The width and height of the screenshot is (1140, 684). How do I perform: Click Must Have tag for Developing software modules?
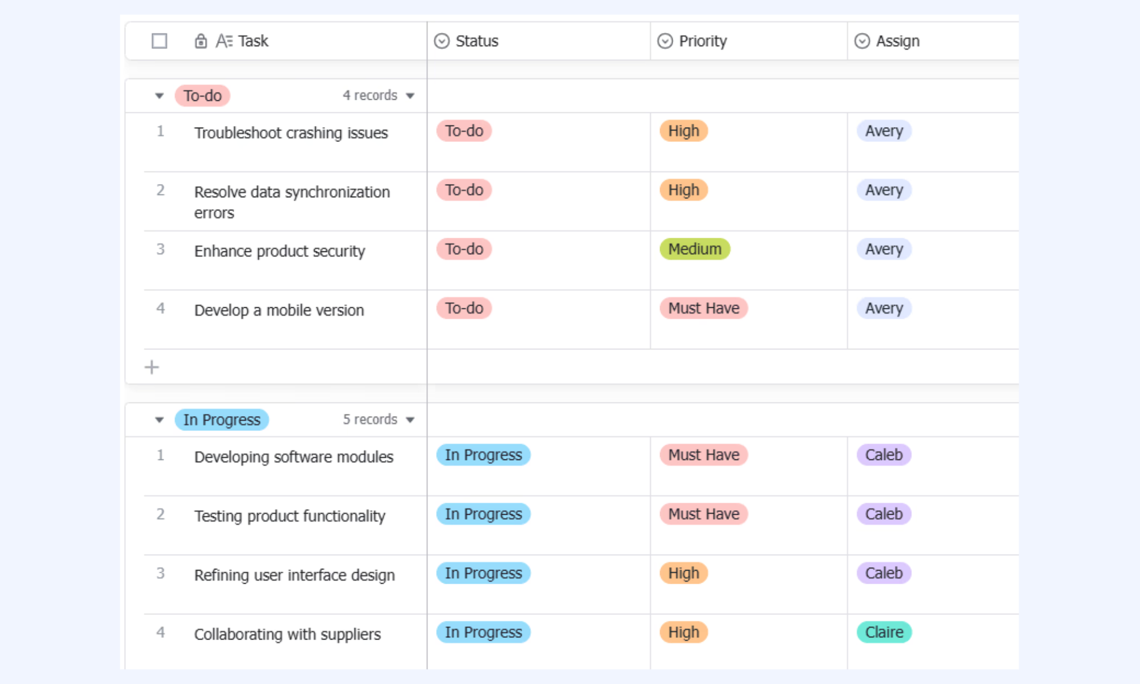(x=703, y=455)
